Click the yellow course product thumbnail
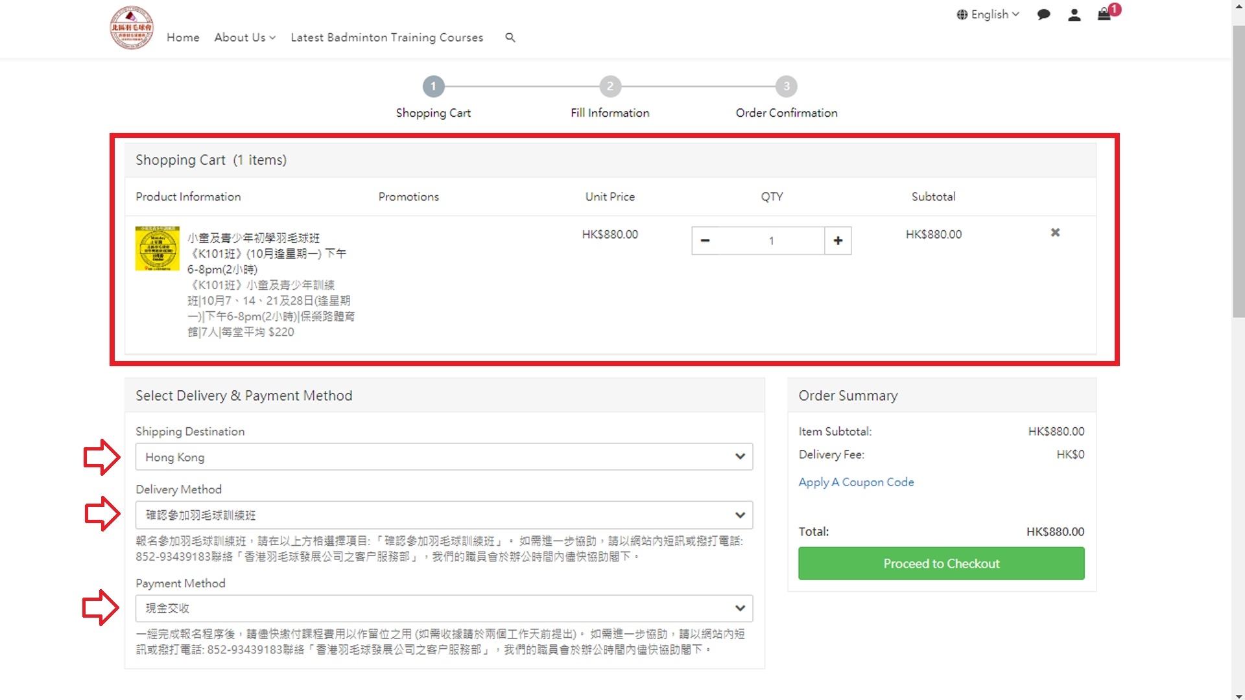The width and height of the screenshot is (1245, 700). coord(157,248)
